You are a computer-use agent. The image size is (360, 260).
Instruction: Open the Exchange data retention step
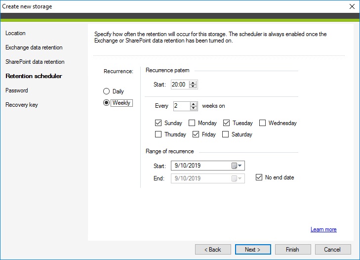pos(34,47)
